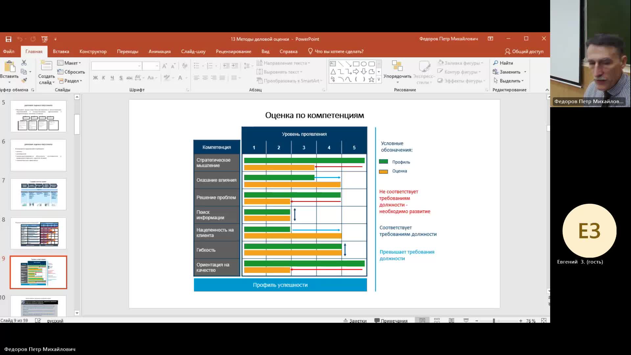Decrease list indent level icon
The height and width of the screenshot is (355, 631).
[226, 66]
